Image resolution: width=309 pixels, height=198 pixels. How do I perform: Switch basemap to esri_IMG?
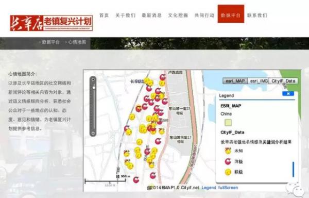tap(258, 81)
